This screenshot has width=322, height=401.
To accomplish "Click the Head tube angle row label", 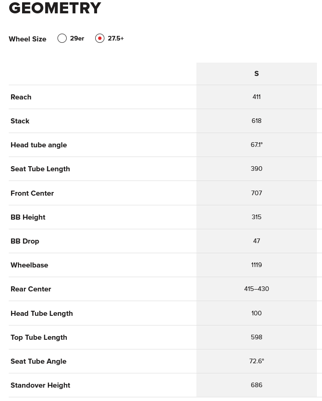I will (39, 145).
